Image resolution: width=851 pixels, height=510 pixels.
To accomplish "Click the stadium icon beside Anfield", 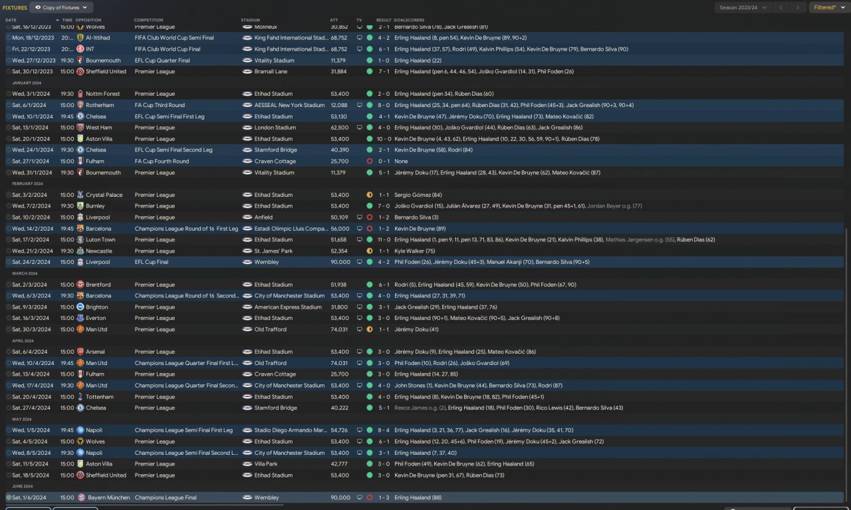I will click(x=247, y=217).
